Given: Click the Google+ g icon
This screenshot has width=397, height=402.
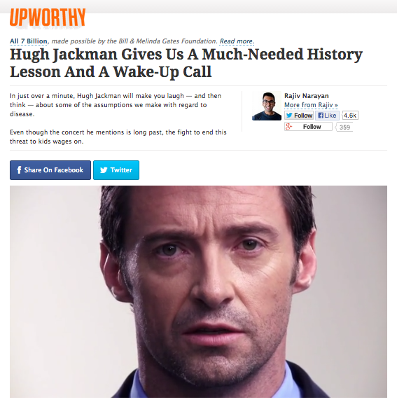Looking at the screenshot, I should pos(288,126).
